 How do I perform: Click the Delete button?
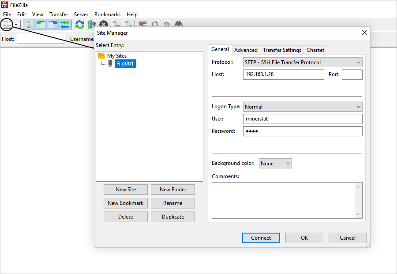[126, 217]
